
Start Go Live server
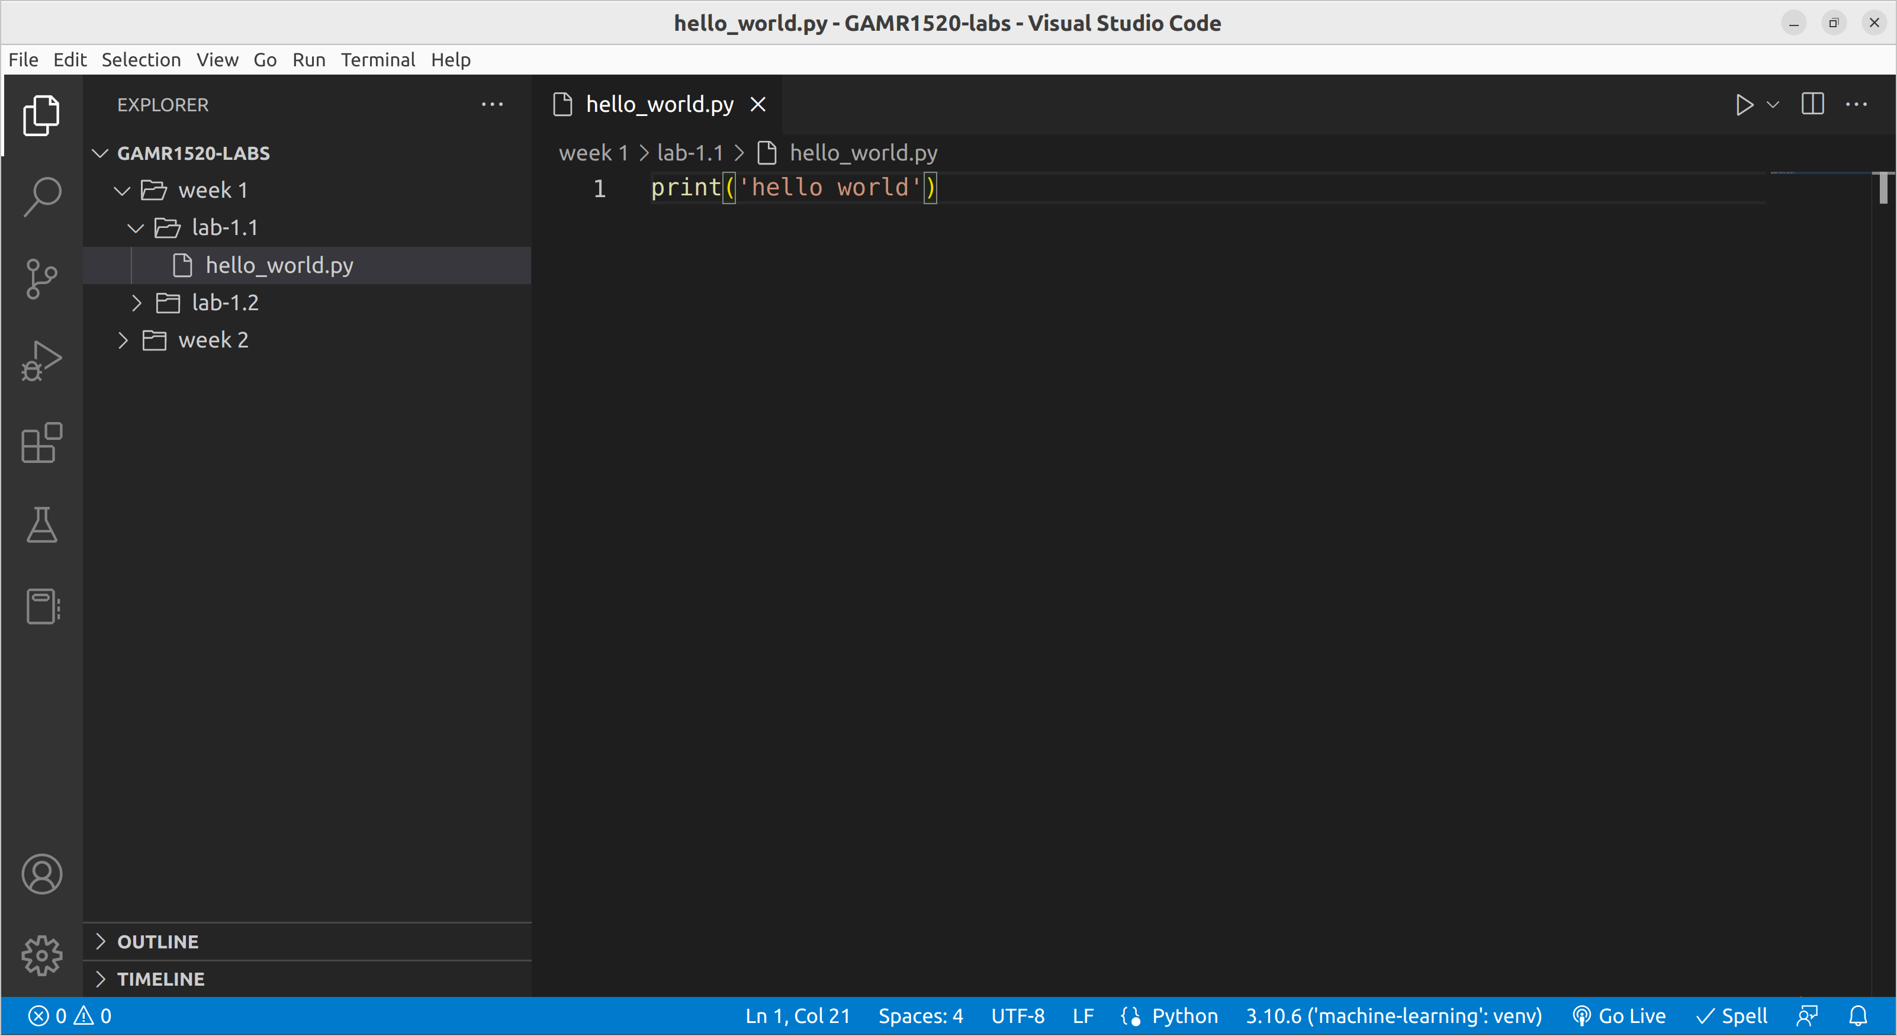(x=1619, y=1016)
